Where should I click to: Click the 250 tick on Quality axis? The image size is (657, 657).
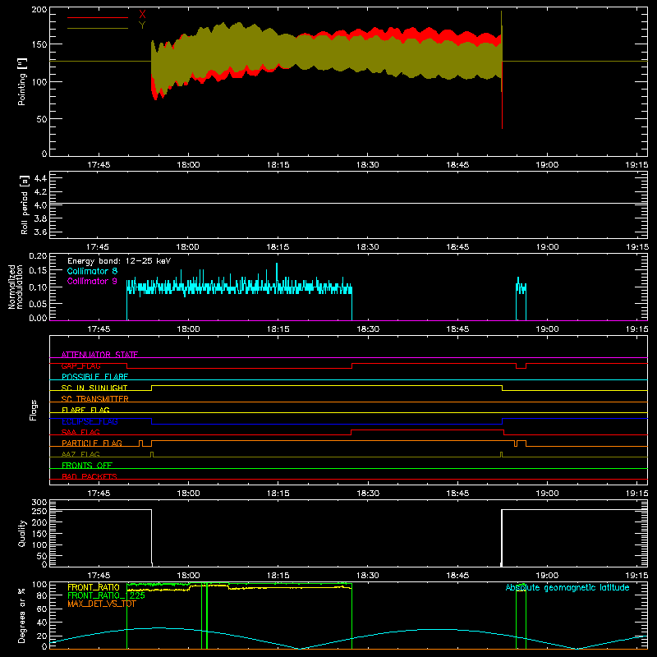[x=39, y=511]
